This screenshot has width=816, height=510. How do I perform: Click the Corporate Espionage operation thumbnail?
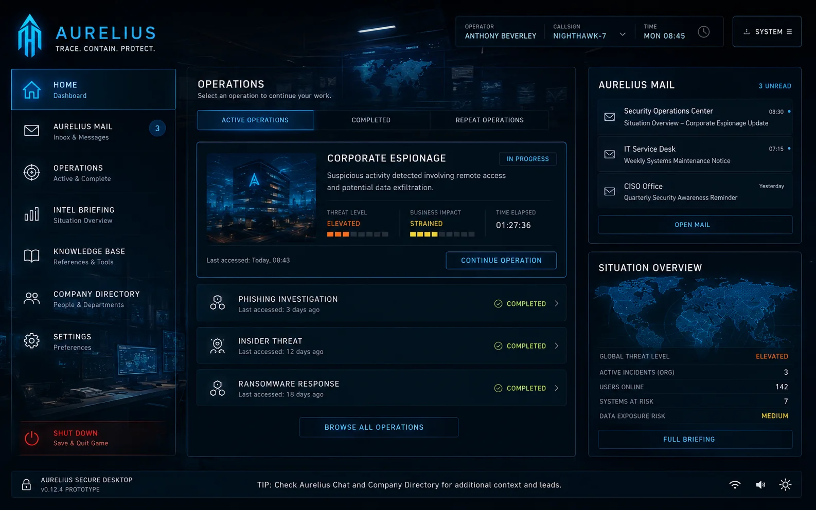click(261, 197)
